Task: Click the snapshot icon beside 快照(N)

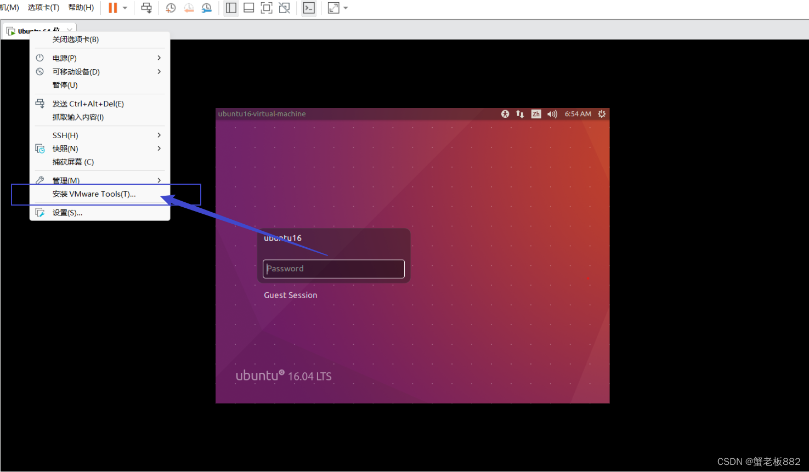Action: [40, 149]
